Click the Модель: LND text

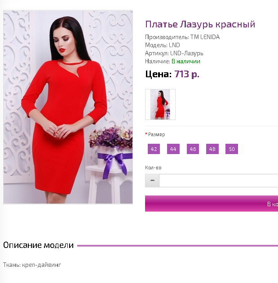163,45
